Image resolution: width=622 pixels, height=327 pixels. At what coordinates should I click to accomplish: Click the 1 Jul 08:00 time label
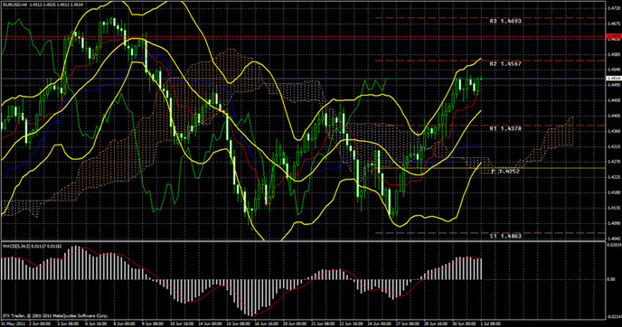click(491, 323)
